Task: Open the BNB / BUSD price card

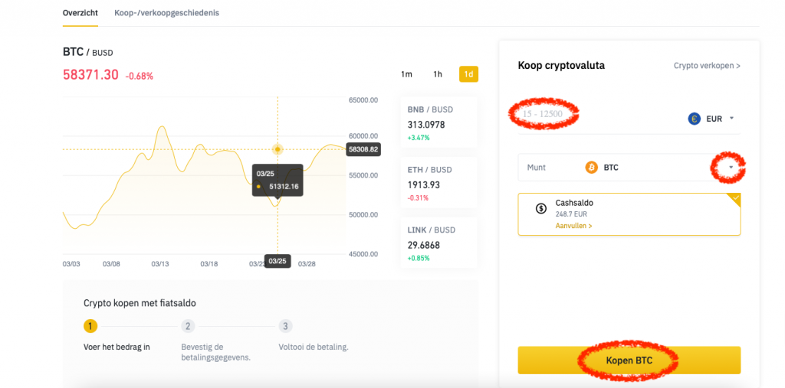Action: coord(438,122)
